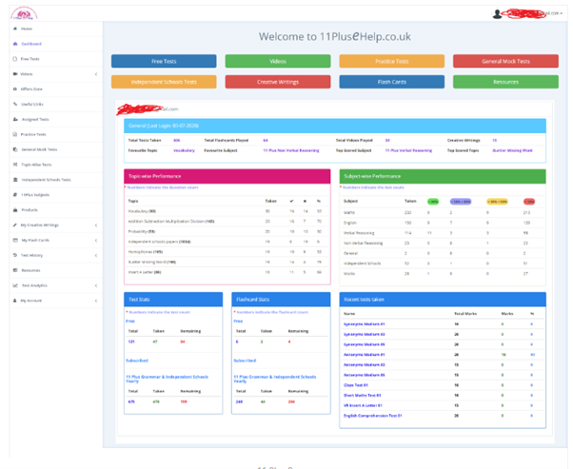Open VR Insert A Letter 01 link
The height and width of the screenshot is (469, 573).
363,405
